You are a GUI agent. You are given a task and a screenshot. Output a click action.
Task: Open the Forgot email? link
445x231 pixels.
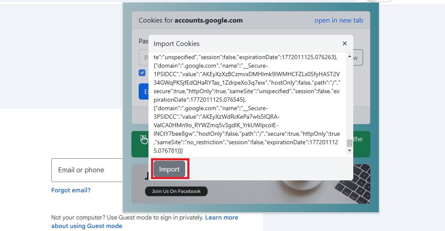tap(71, 190)
